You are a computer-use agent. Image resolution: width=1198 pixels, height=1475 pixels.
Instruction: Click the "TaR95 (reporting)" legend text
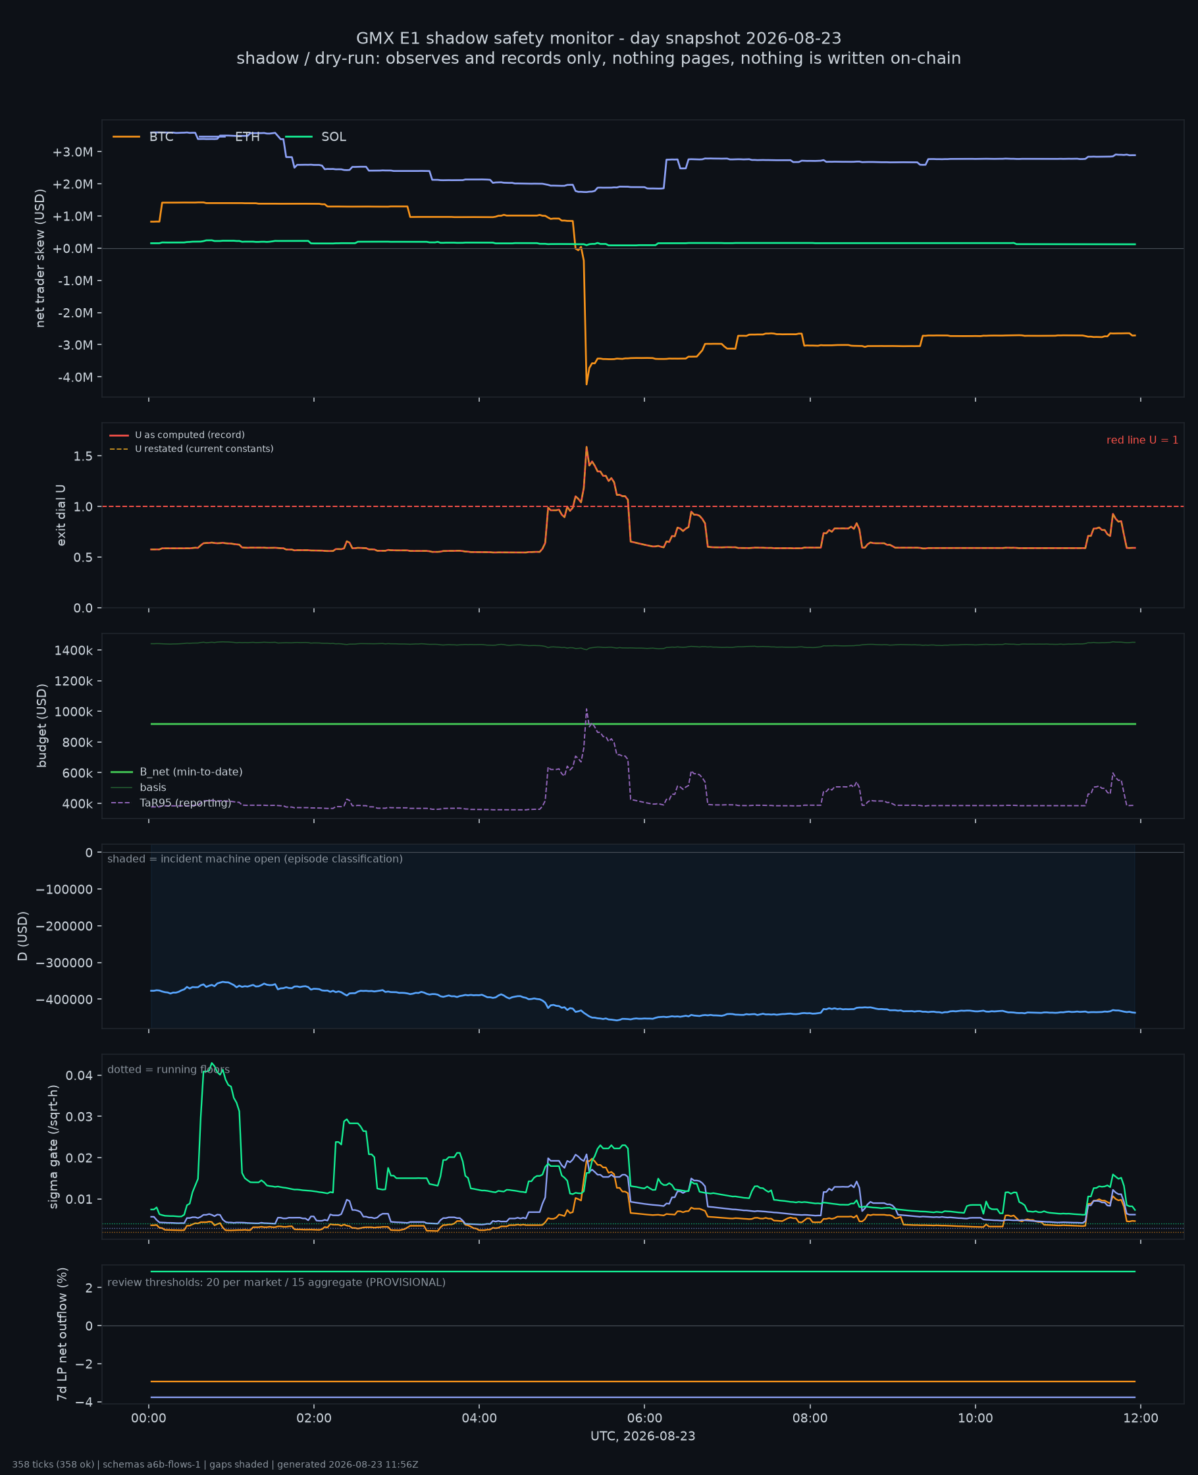point(186,803)
